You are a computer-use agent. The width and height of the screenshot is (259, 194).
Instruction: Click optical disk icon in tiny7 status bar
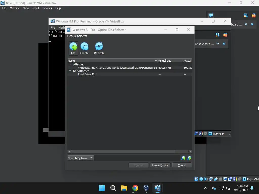[201, 179]
